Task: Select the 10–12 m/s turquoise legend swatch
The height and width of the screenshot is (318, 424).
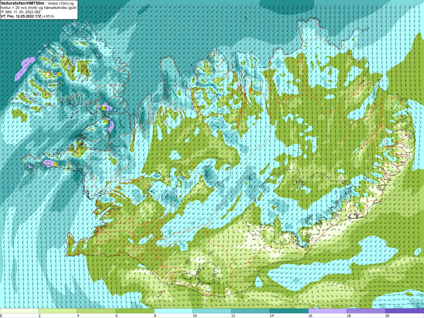Action: point(212,311)
